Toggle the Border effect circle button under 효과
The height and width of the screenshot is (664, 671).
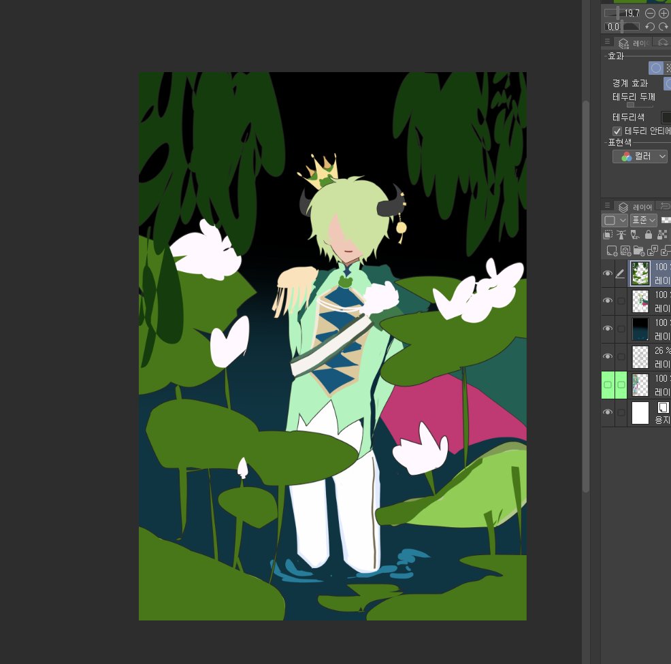click(655, 68)
